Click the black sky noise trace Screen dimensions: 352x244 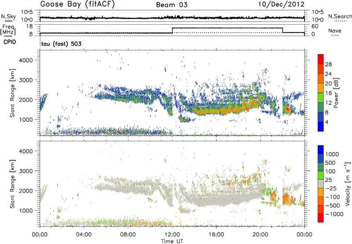tap(172, 18)
